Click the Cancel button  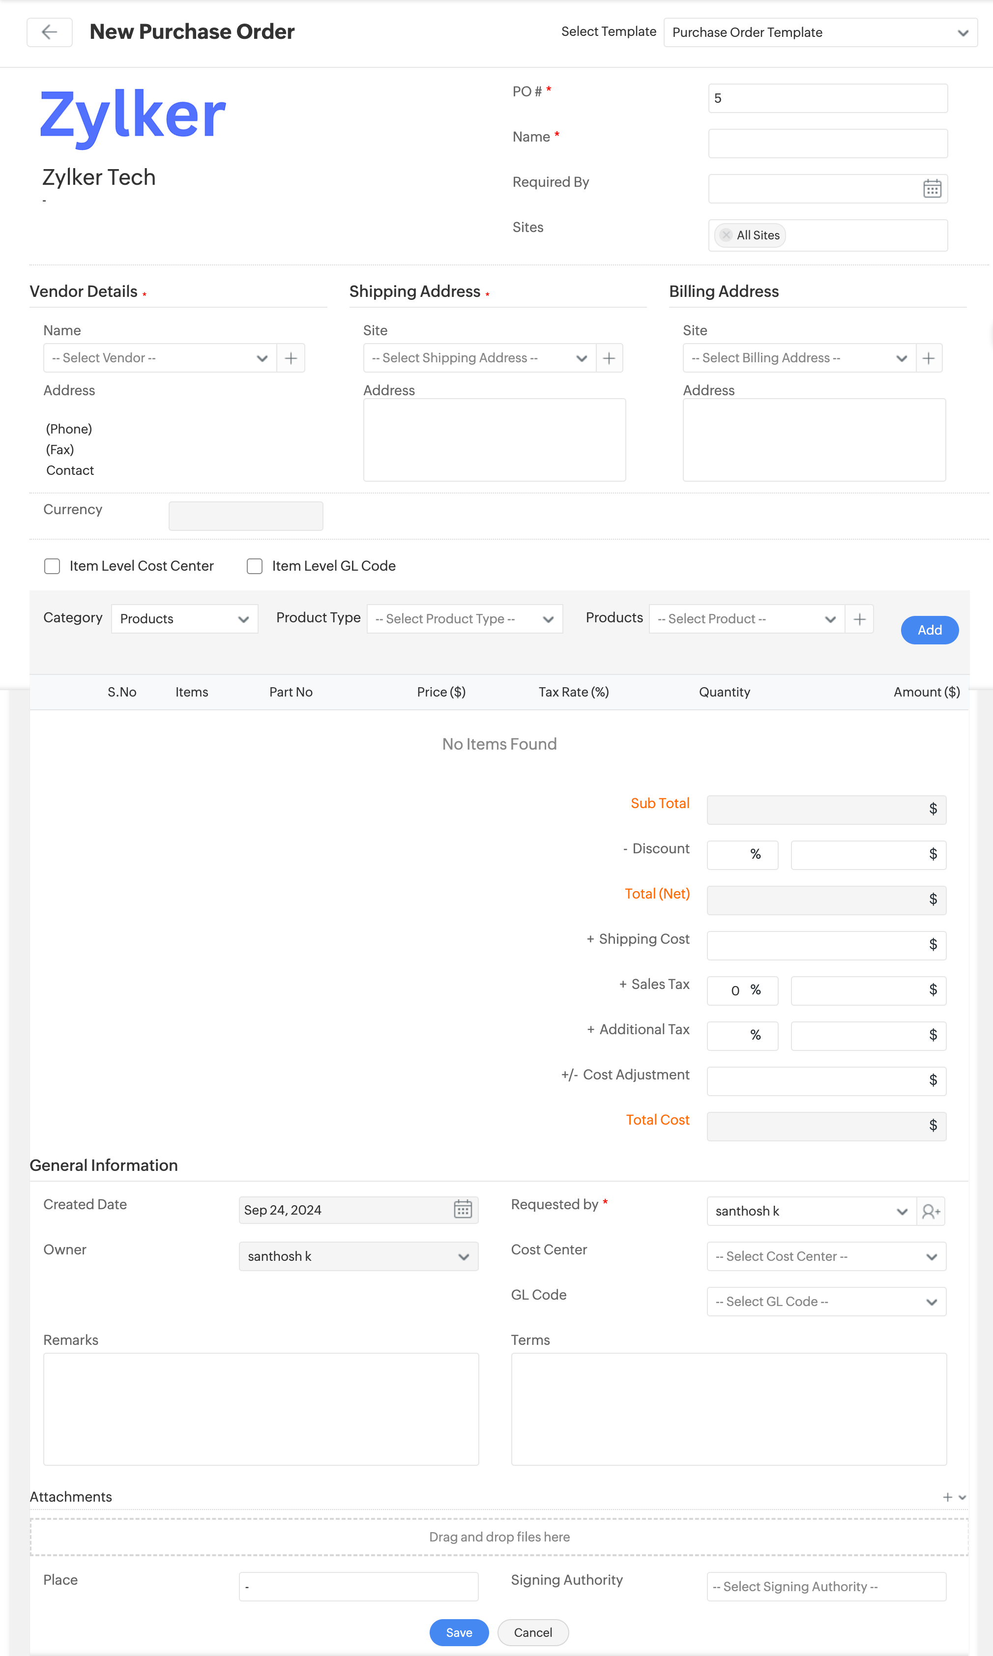[x=533, y=1632]
